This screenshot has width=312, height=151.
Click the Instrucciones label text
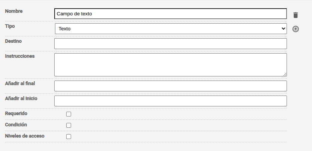(x=20, y=56)
